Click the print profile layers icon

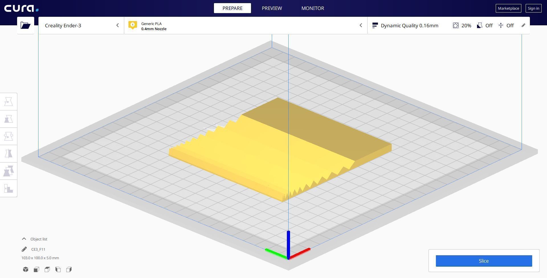click(x=375, y=25)
